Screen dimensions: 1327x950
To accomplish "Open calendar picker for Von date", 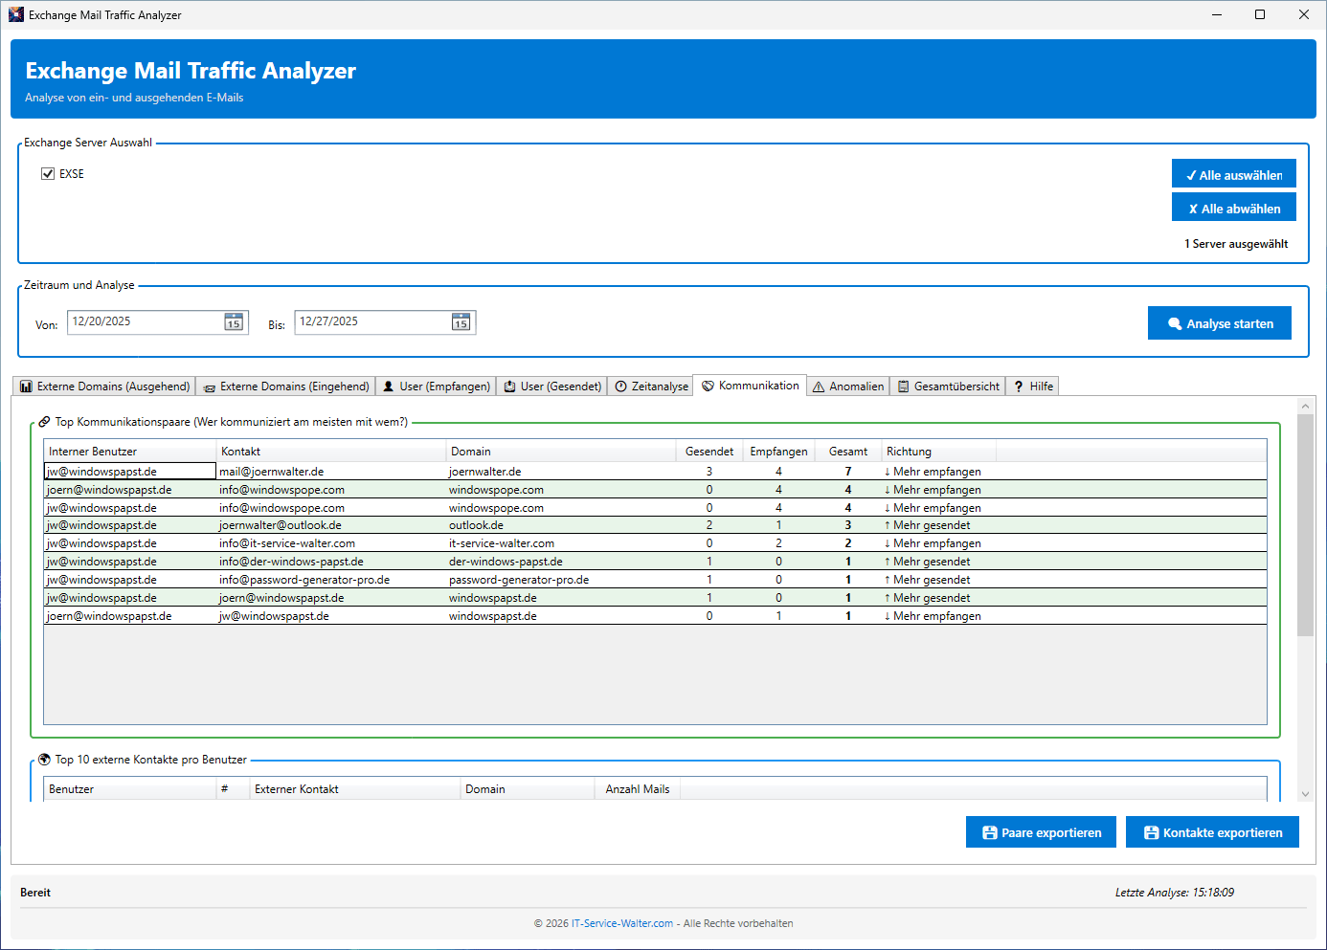I will coord(234,322).
